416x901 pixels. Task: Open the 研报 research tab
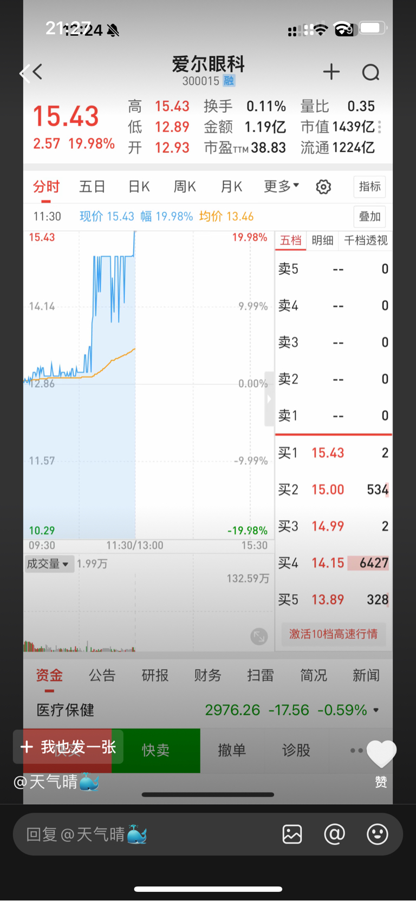tap(155, 676)
